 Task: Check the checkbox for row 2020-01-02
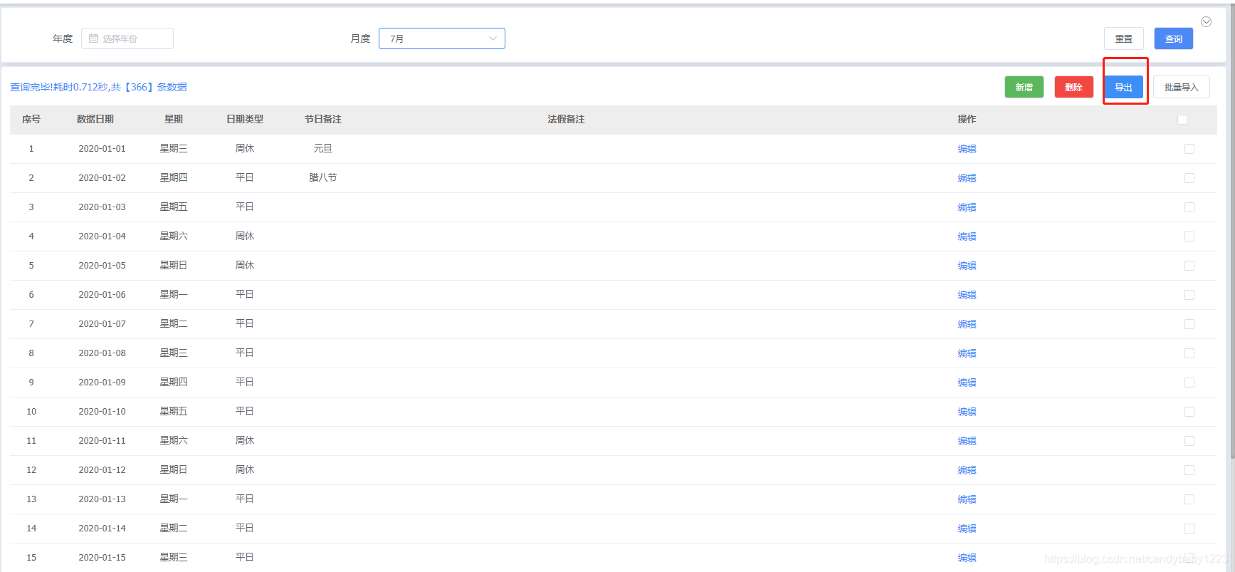click(x=1189, y=178)
